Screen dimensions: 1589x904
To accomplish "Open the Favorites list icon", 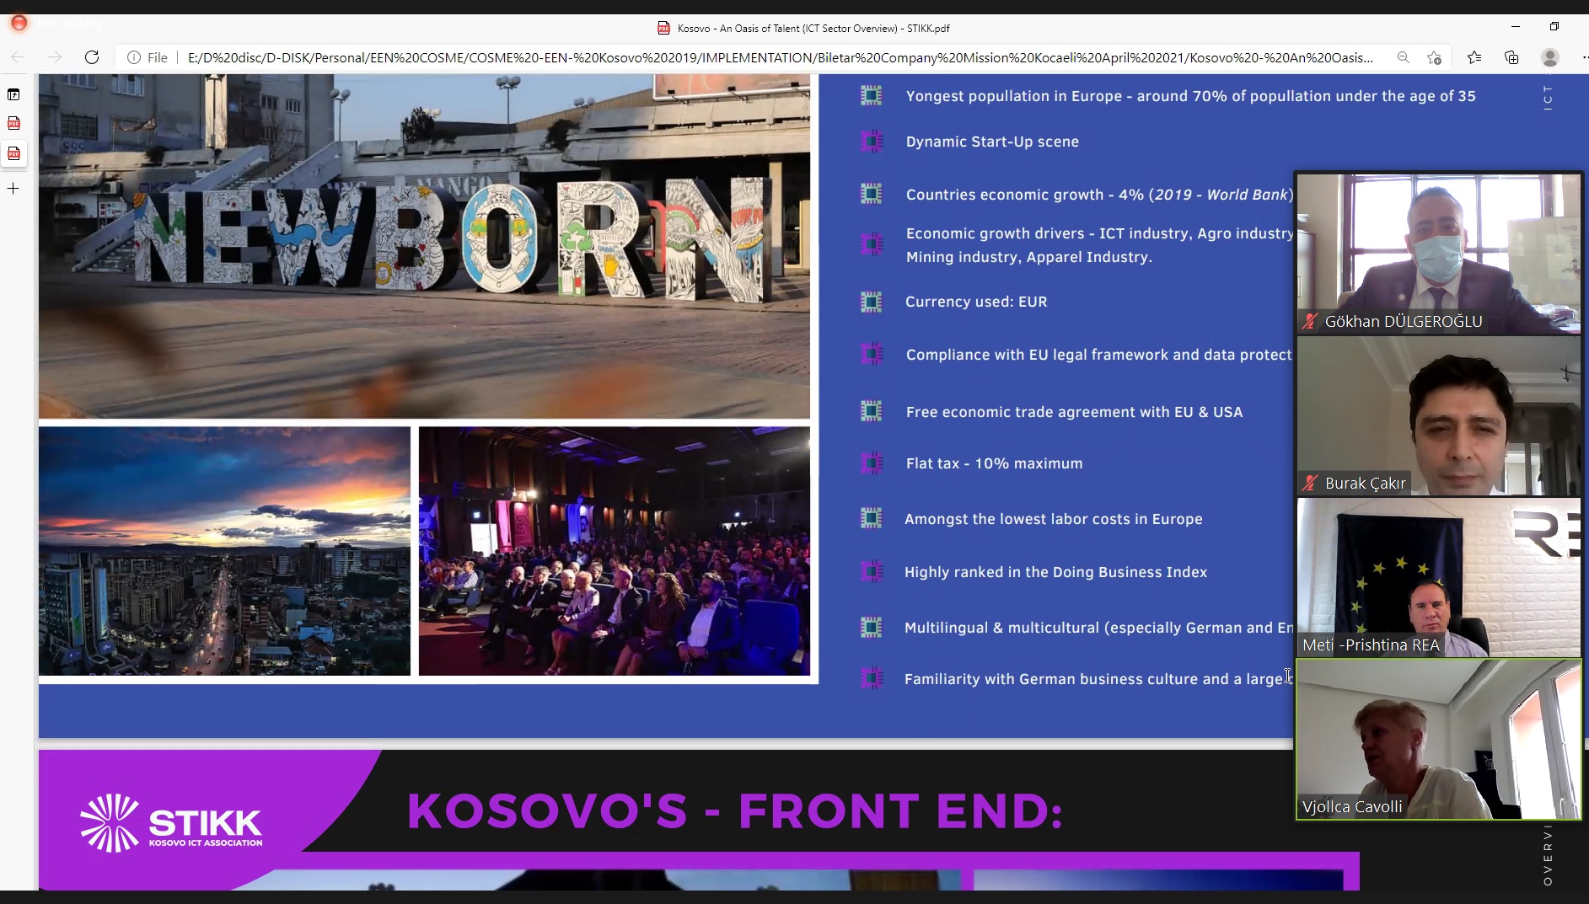I will point(1474,57).
